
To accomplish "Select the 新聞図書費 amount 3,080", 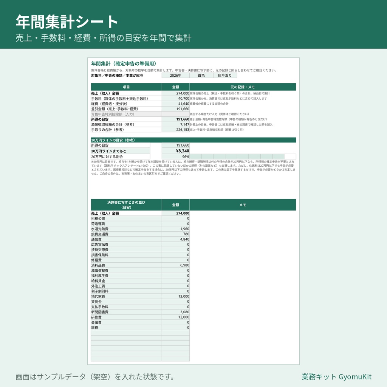I will (x=175, y=312).
